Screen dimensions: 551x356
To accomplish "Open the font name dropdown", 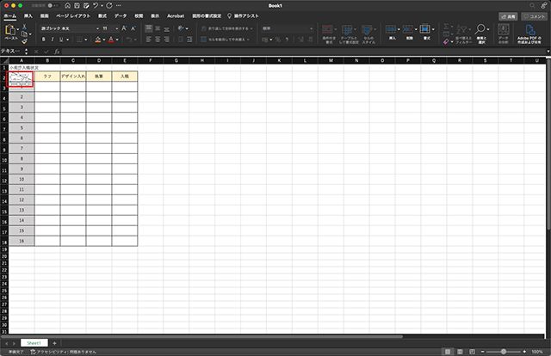I will 67,28.
